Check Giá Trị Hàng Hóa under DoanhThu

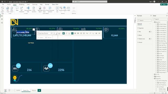pyautogui.click(x=156, y=81)
